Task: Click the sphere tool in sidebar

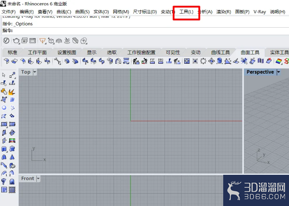Action: [4, 108]
